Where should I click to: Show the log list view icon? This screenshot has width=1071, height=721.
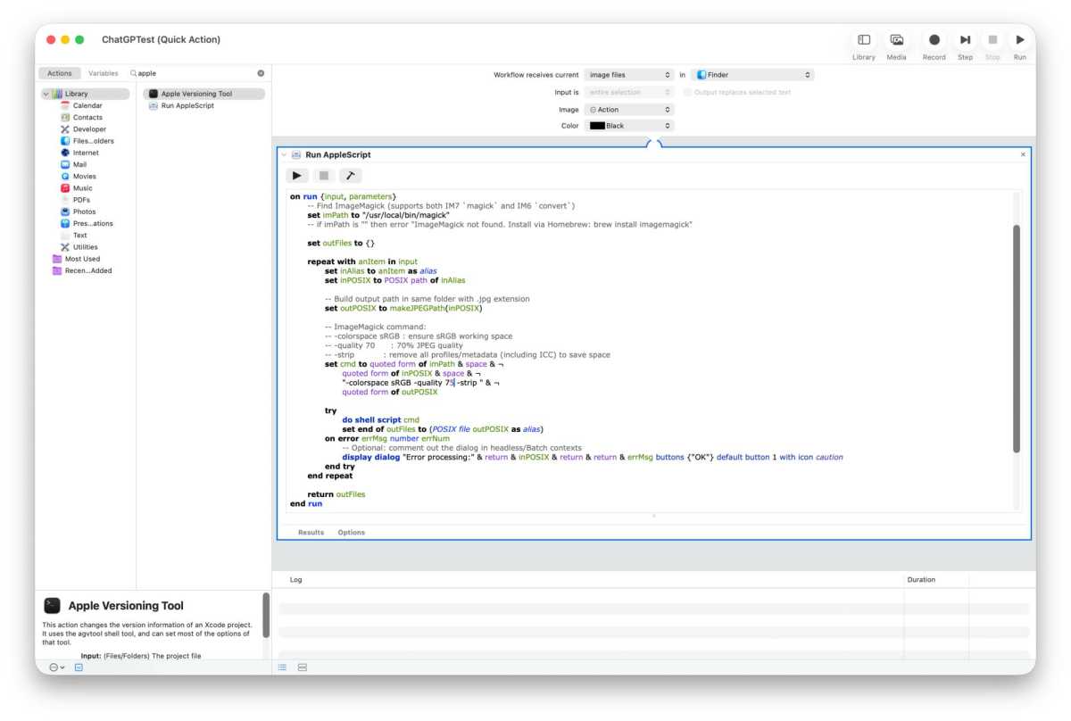tap(282, 667)
